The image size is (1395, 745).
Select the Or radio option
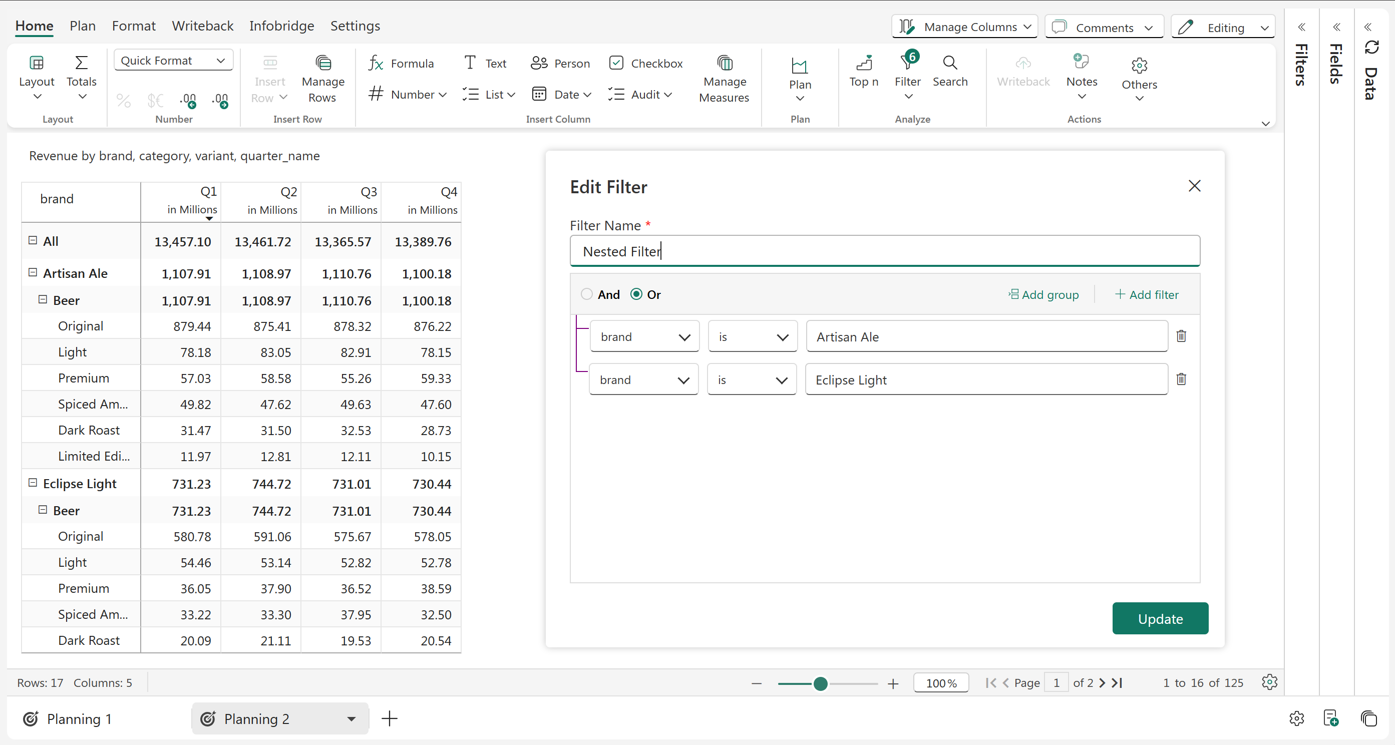(636, 294)
